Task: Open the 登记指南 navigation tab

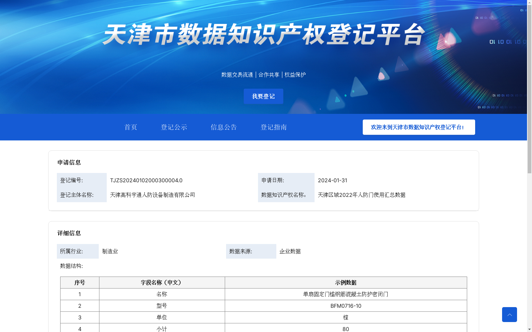Action: point(274,127)
